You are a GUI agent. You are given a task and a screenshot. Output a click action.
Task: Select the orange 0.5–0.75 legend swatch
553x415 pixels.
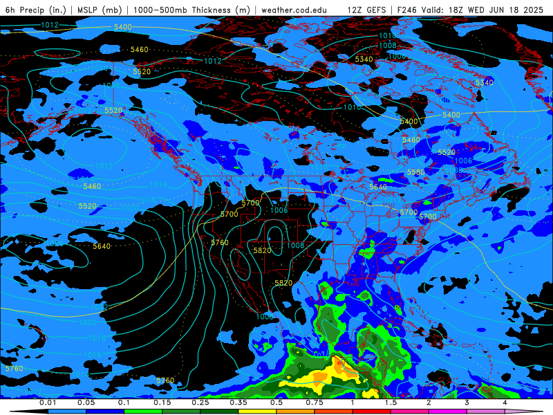point(296,412)
